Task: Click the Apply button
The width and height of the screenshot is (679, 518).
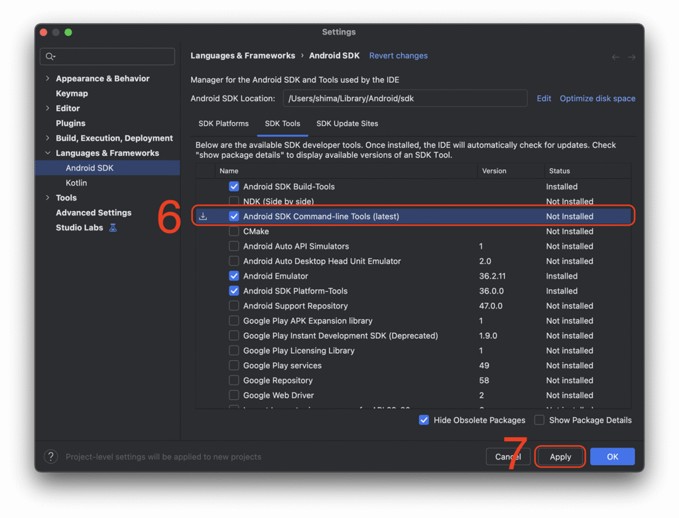Action: point(560,456)
